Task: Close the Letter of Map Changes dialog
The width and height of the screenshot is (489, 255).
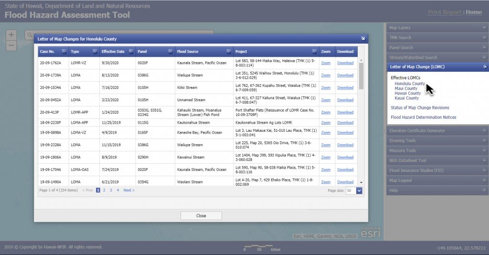Action: (x=363, y=39)
